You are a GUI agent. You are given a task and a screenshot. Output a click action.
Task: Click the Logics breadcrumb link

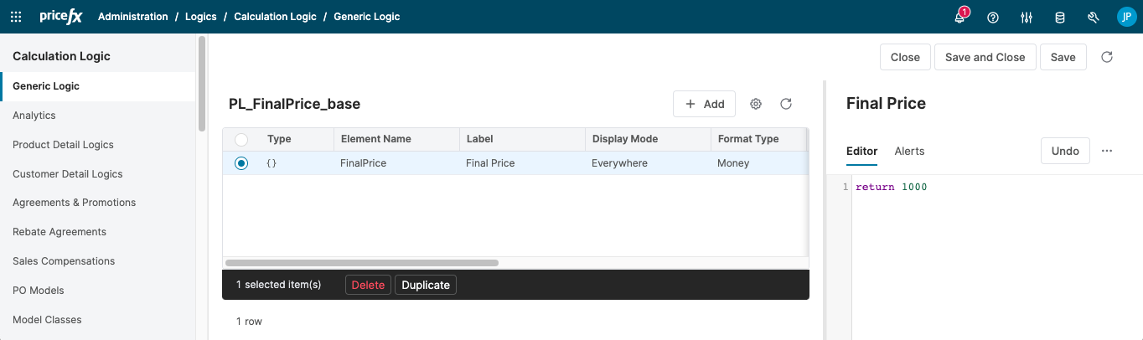(x=200, y=17)
